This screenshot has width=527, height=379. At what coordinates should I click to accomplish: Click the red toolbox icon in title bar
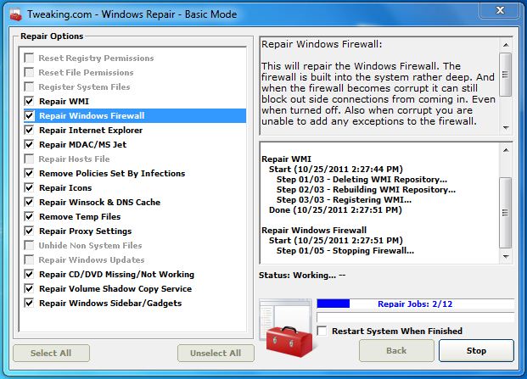(15, 14)
